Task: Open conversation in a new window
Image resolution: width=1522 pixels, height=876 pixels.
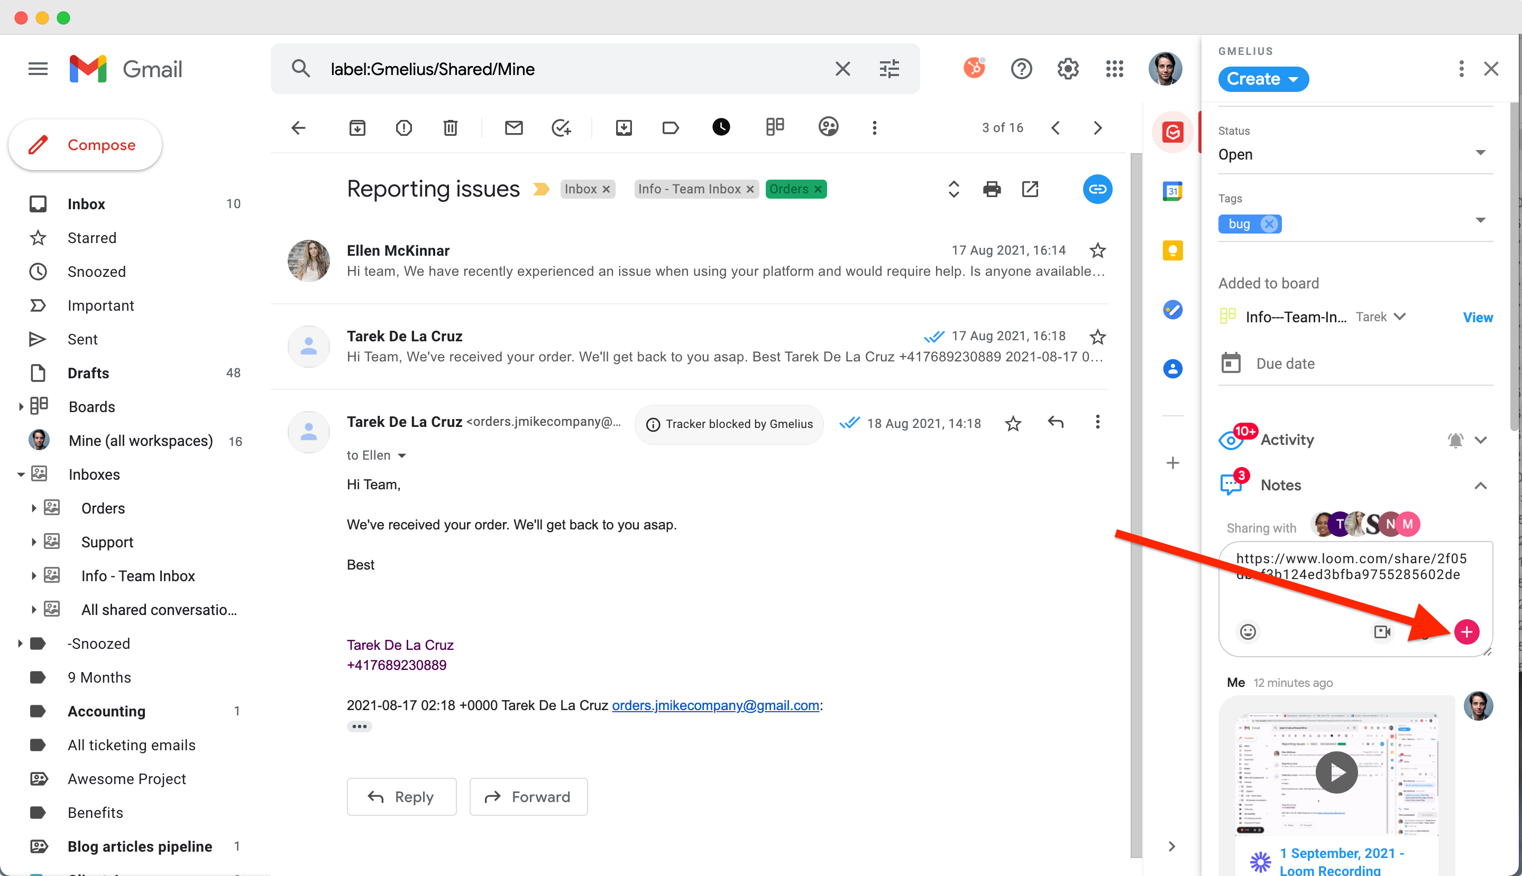Action: (x=1030, y=190)
